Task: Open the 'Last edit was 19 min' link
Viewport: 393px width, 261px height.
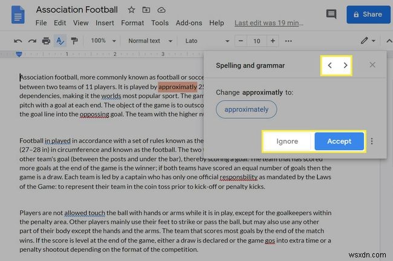Action: [x=269, y=23]
